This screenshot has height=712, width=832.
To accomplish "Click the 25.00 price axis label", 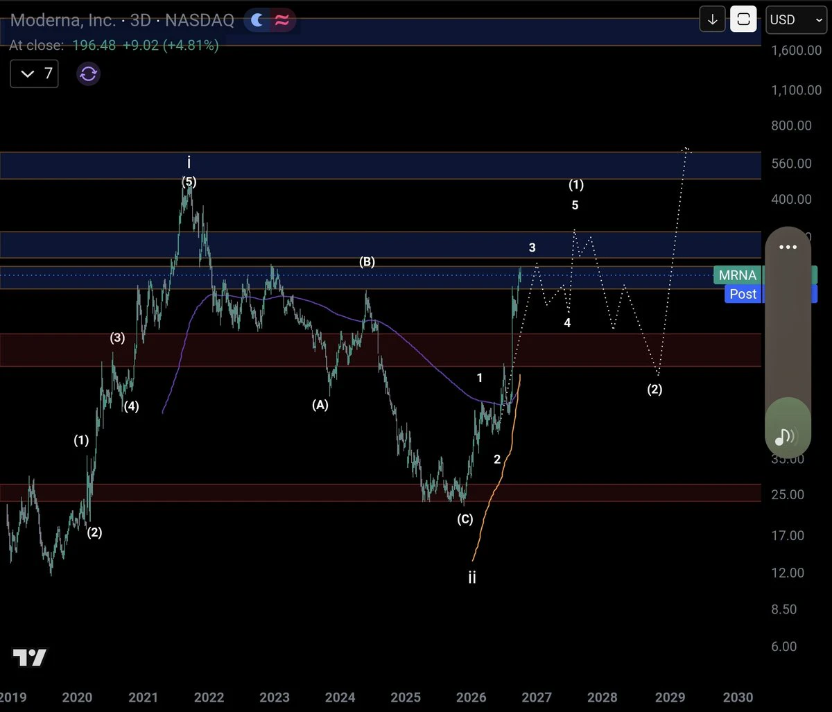I will (x=788, y=495).
